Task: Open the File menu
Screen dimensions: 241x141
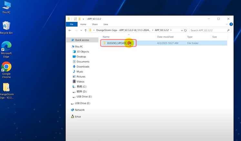Action: (x=71, y=24)
